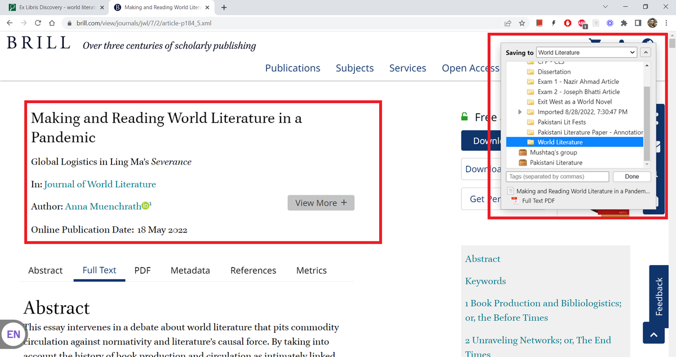Switch to the PDF tab
Viewport: 676px width, 357px height.
click(x=143, y=270)
